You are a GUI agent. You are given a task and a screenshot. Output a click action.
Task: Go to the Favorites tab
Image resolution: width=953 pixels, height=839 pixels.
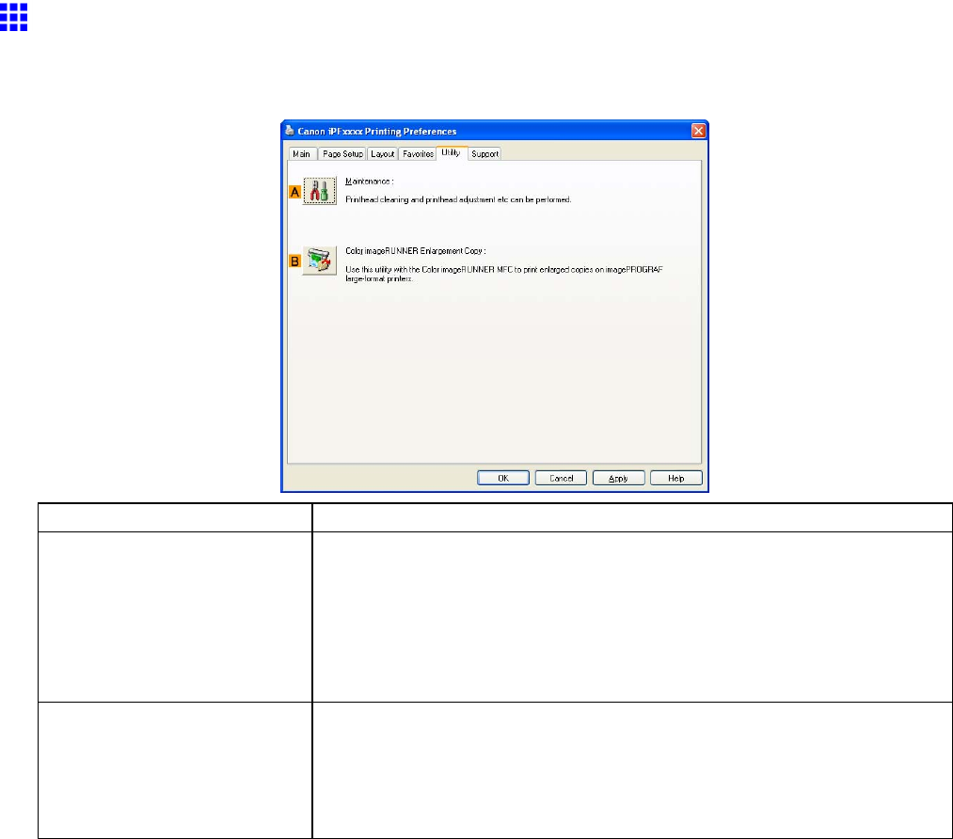point(418,153)
